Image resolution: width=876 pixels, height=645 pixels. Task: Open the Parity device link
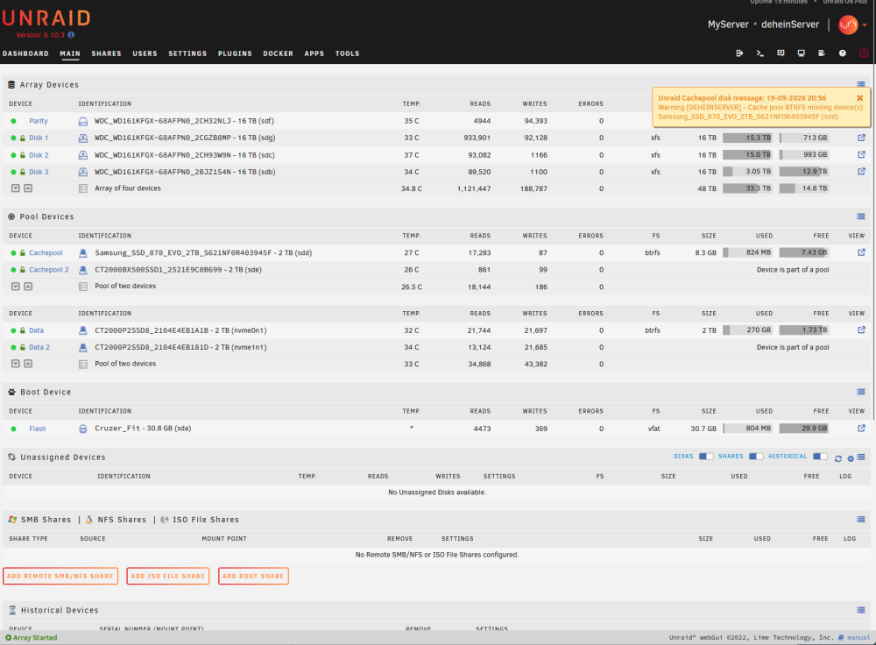pos(39,121)
